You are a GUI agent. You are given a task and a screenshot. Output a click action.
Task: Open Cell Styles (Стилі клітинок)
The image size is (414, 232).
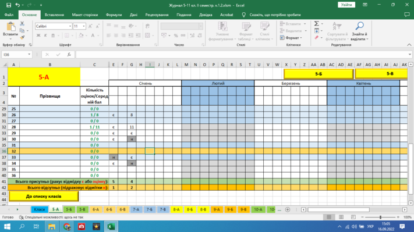click(x=264, y=31)
